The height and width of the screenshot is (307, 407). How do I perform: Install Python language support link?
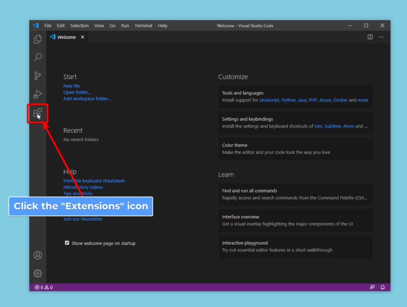[289, 100]
